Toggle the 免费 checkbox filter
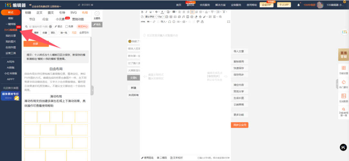 click(67, 27)
